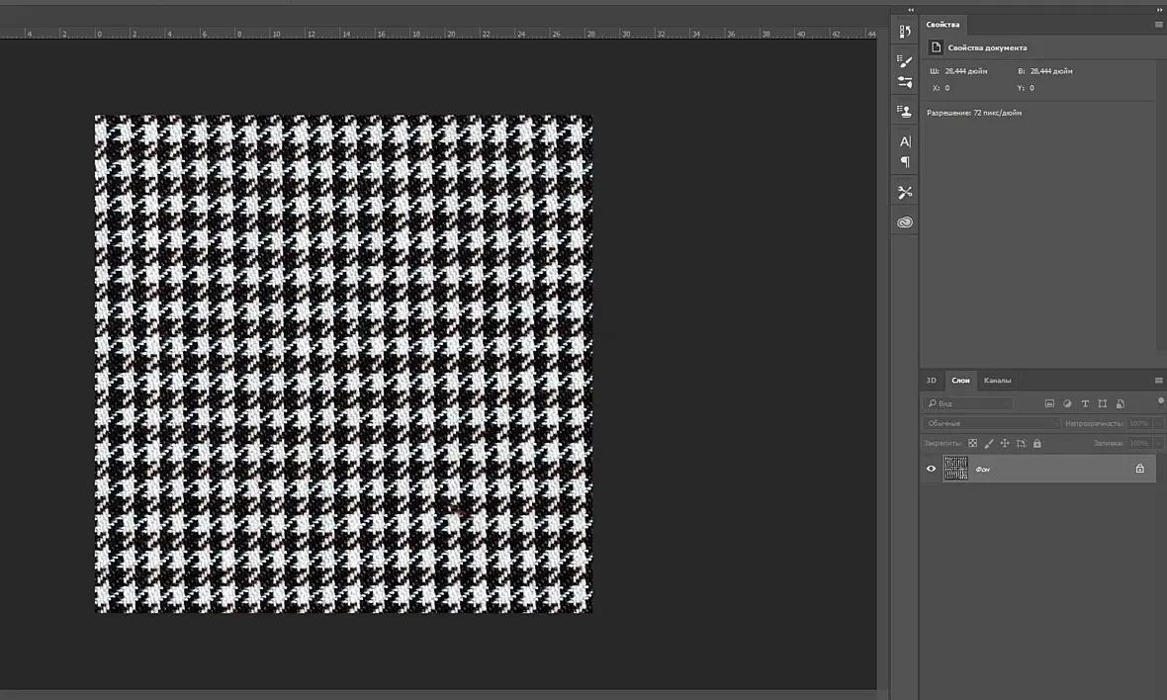Turn layer filtering switch on or off

click(1160, 401)
